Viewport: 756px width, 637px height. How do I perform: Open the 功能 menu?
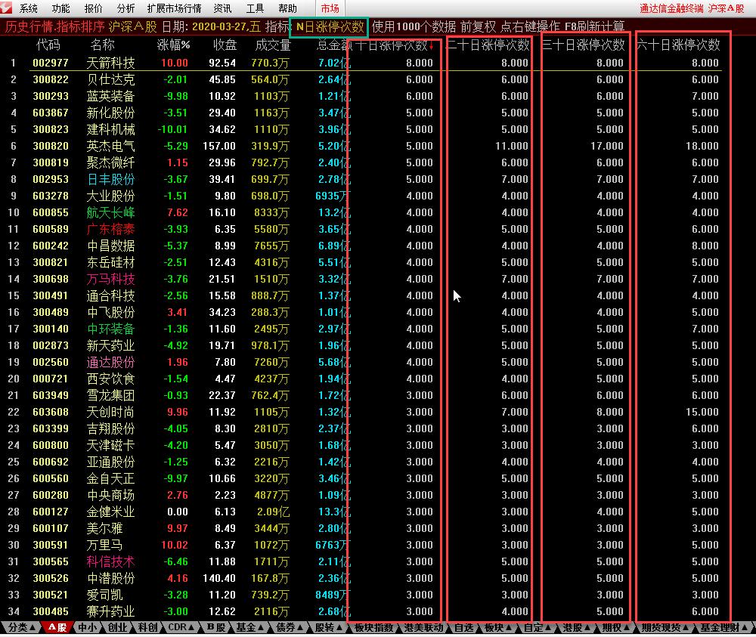tap(60, 8)
